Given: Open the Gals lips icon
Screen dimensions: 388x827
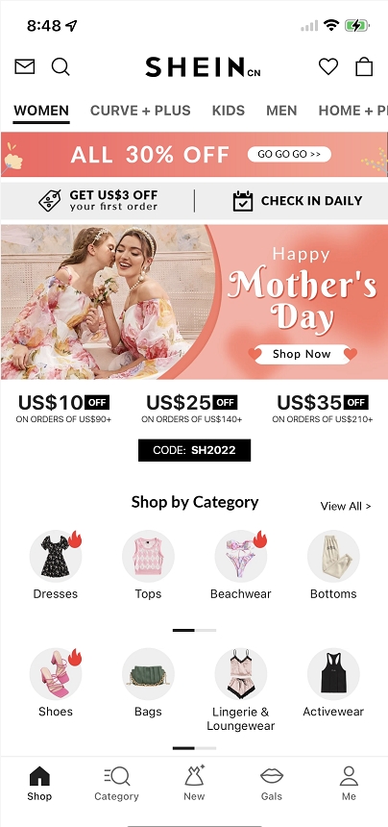Looking at the screenshot, I should click(272, 776).
